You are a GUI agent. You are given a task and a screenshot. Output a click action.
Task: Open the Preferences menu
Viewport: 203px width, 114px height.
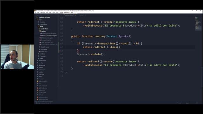point(67,13)
